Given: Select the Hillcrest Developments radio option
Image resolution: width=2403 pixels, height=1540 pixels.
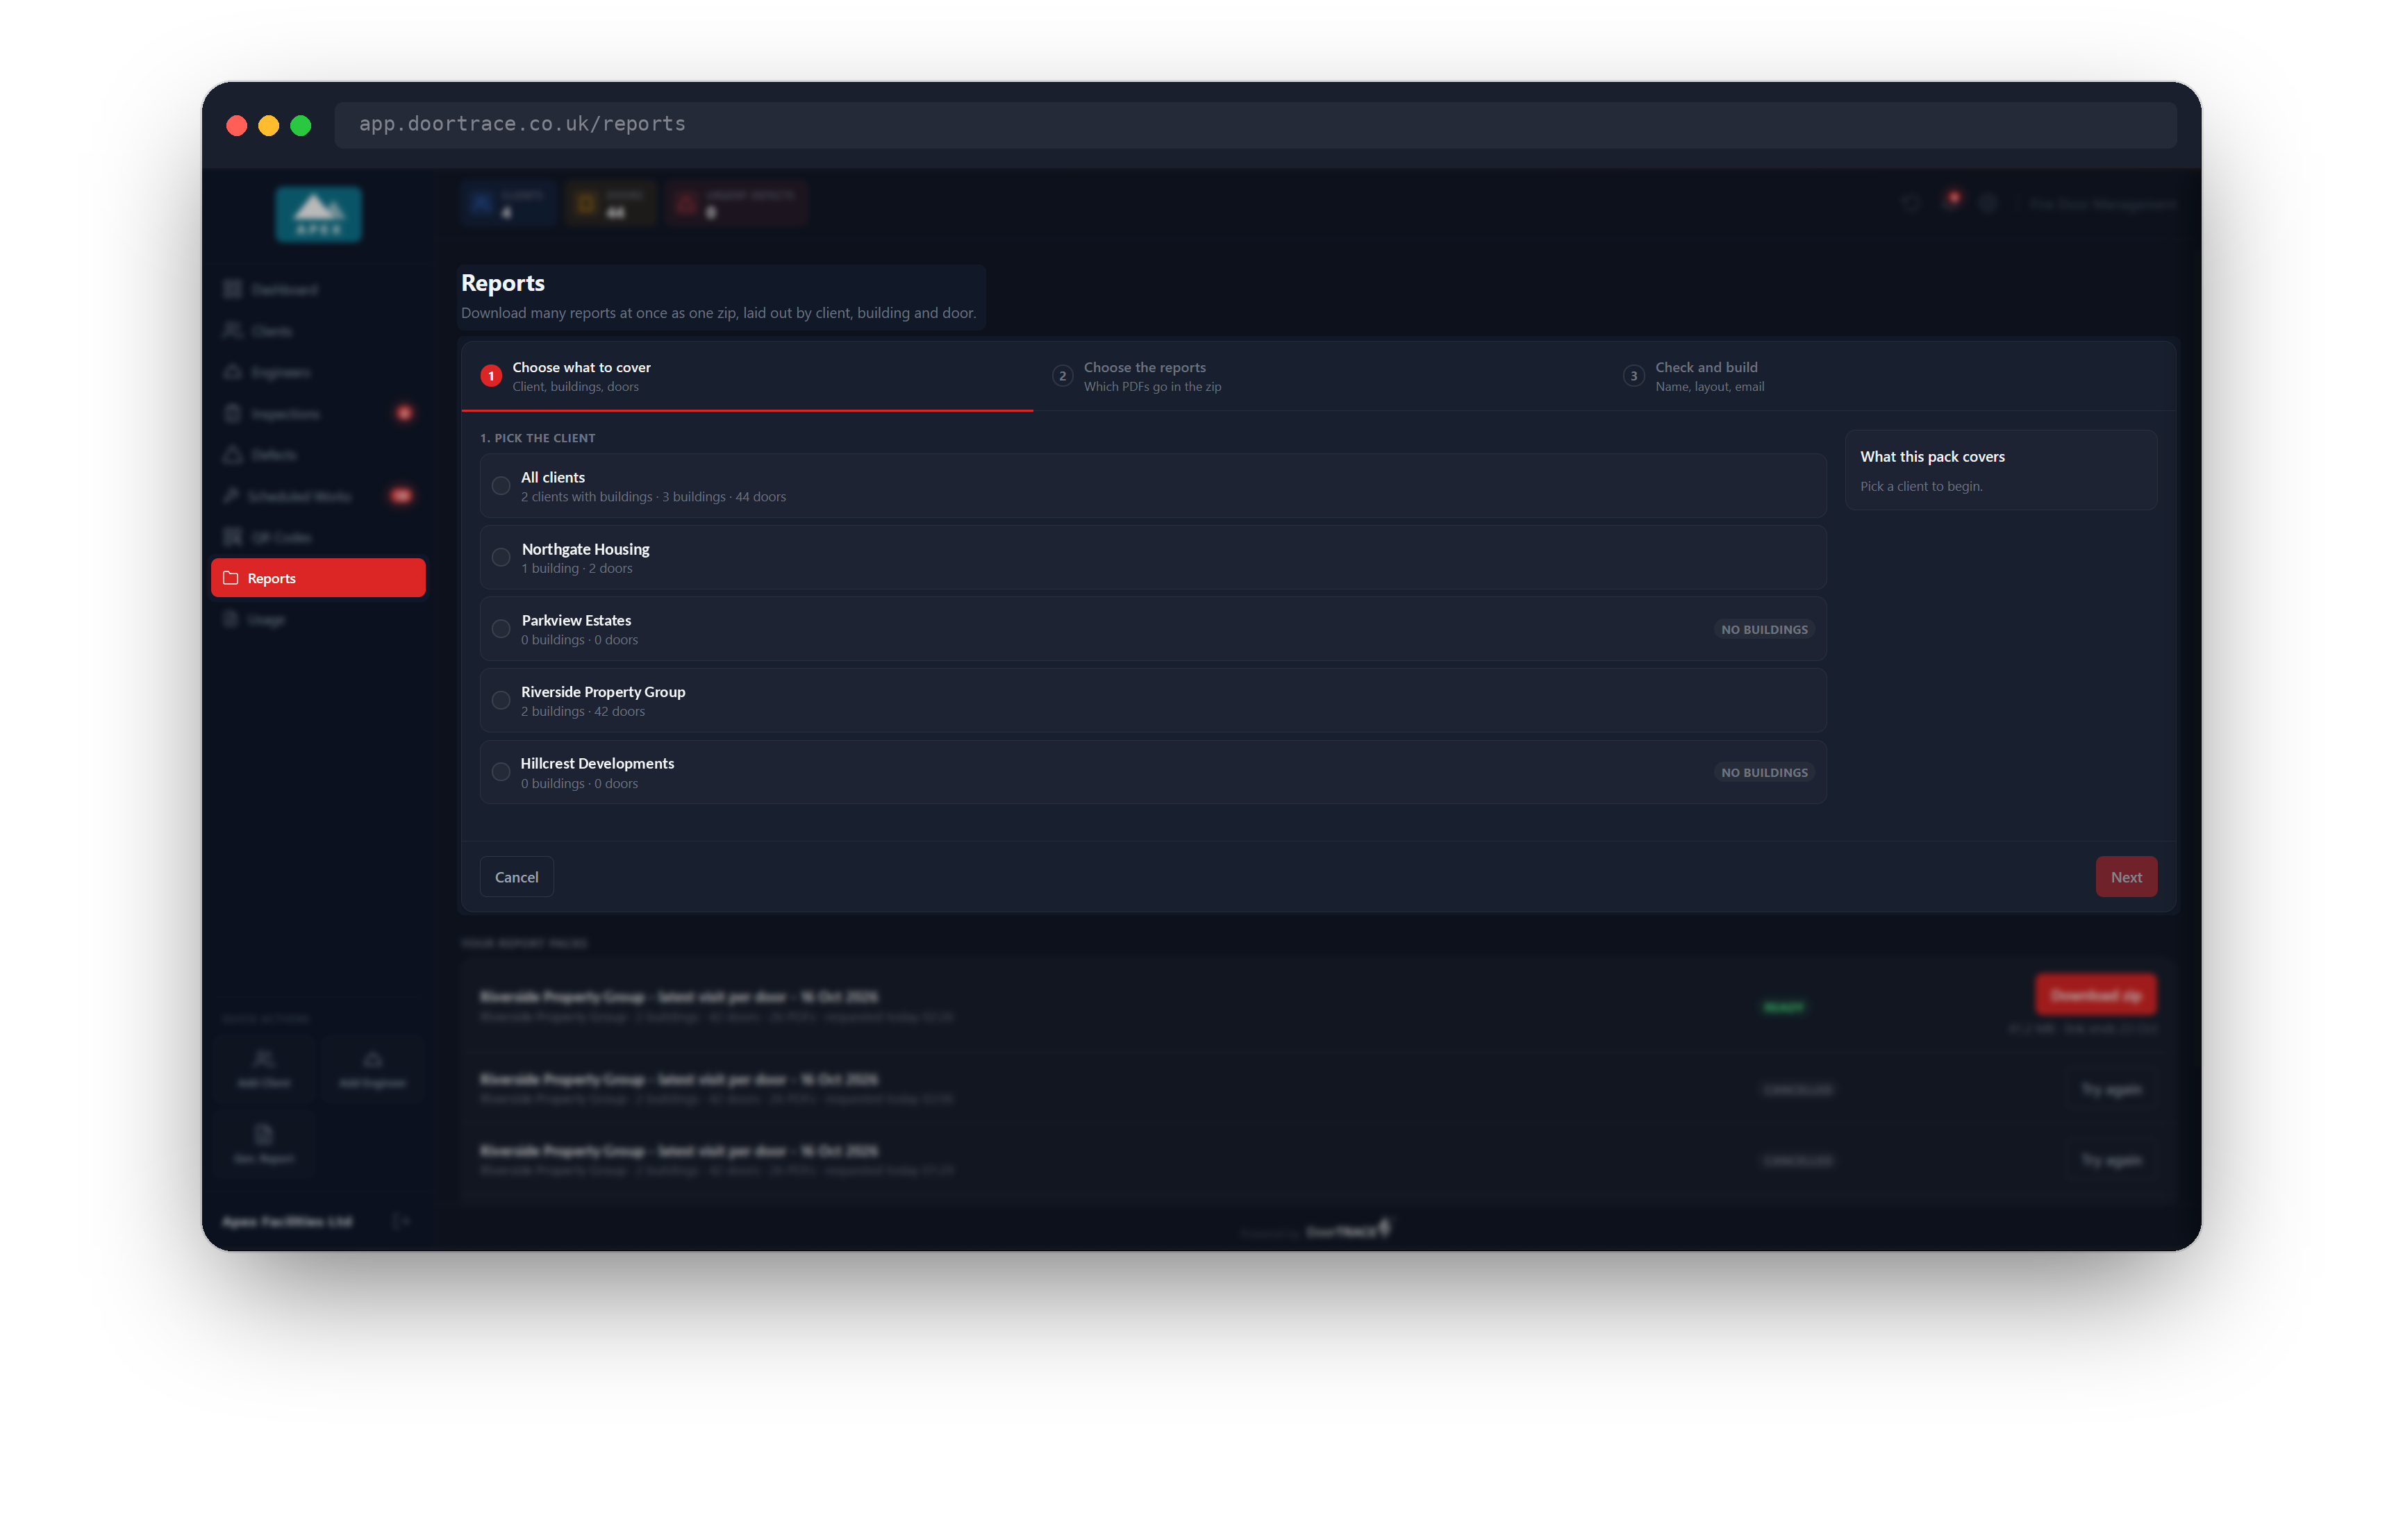Looking at the screenshot, I should (x=501, y=772).
